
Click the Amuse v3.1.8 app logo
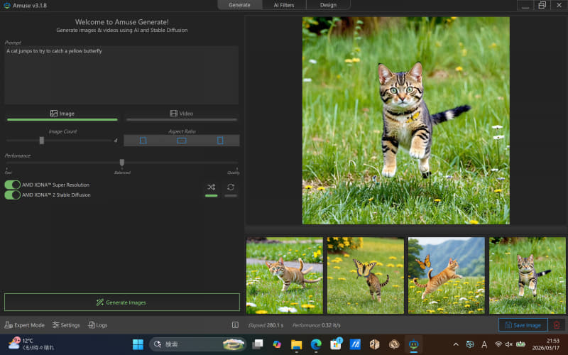(x=7, y=6)
